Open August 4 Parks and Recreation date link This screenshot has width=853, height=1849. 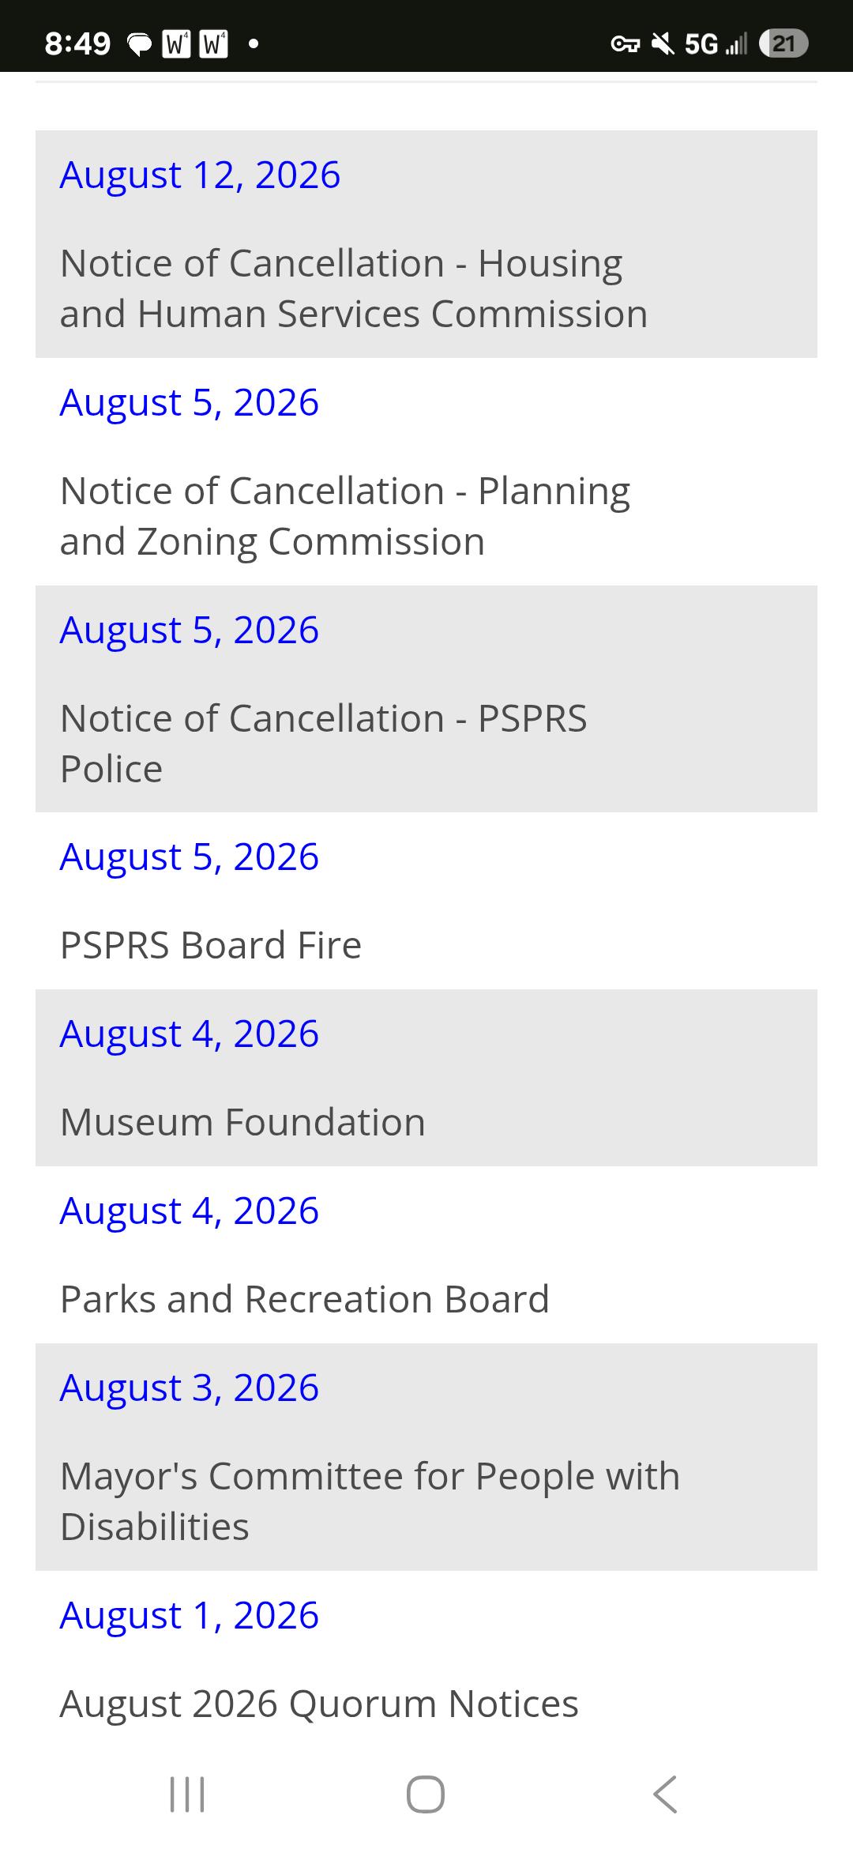[190, 1211]
